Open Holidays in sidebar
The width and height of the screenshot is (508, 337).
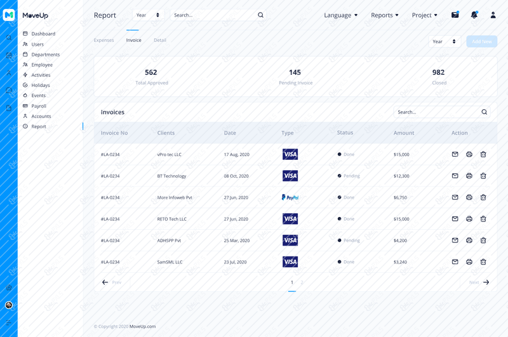pyautogui.click(x=36, y=85)
